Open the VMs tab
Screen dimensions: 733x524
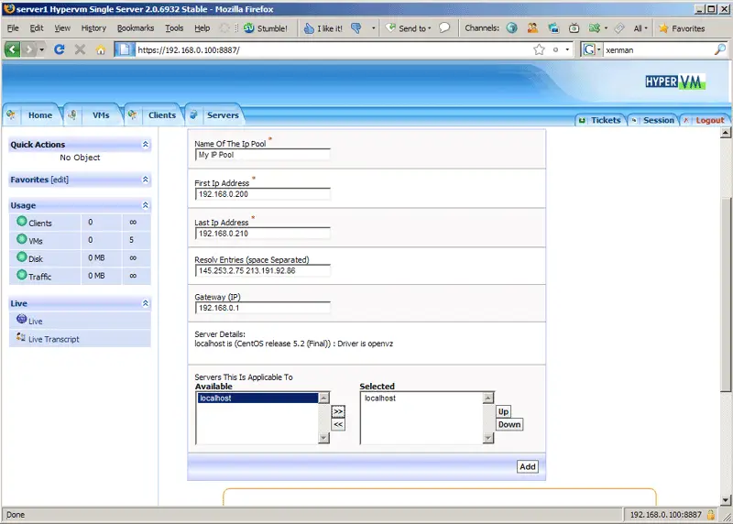(100, 115)
